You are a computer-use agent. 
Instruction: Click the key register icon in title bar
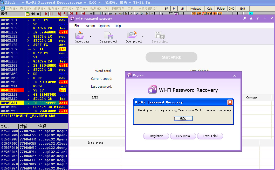pyautogui.click(x=244, y=18)
